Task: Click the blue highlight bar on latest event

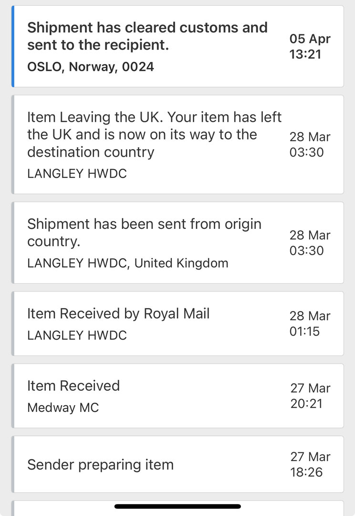Action: point(13,46)
